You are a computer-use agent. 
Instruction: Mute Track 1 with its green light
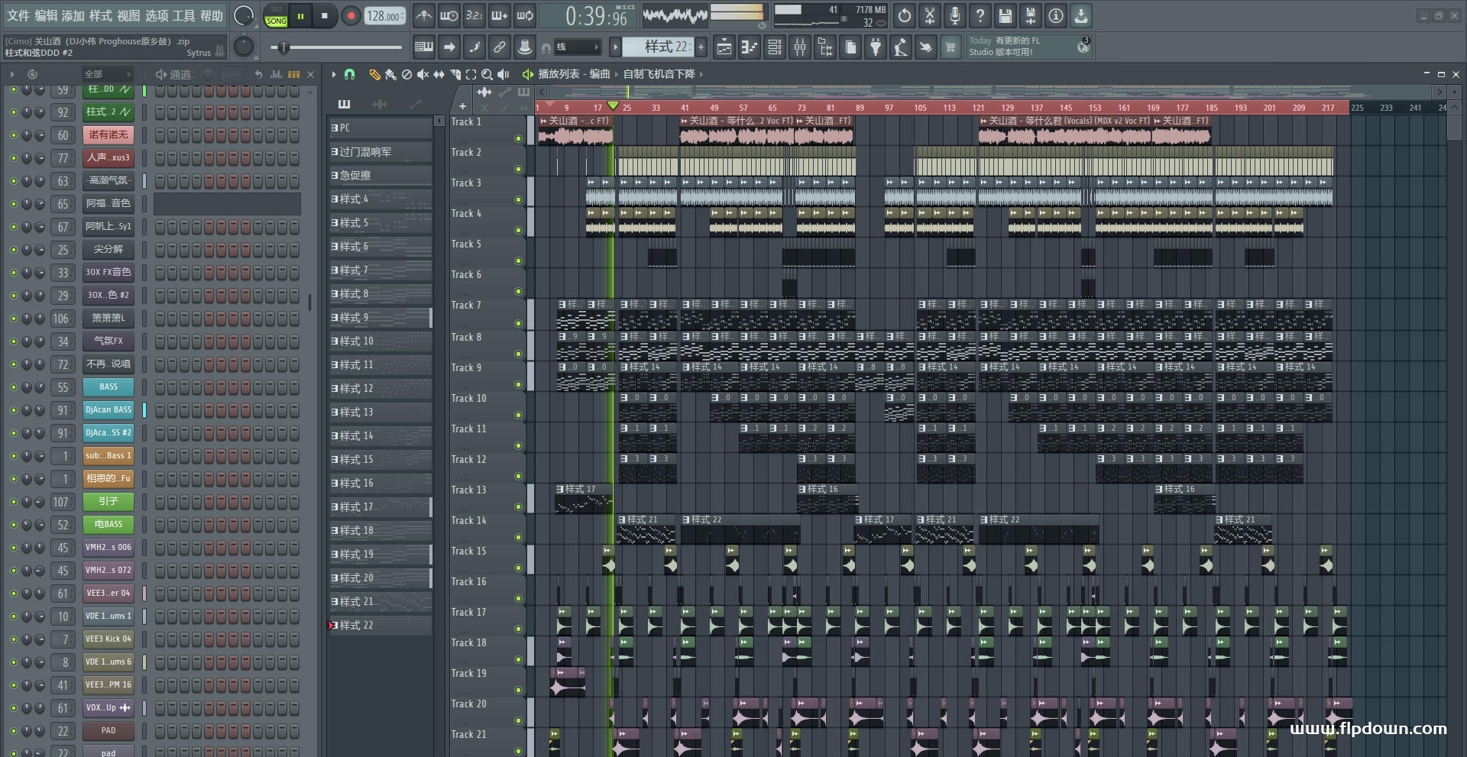tap(518, 138)
